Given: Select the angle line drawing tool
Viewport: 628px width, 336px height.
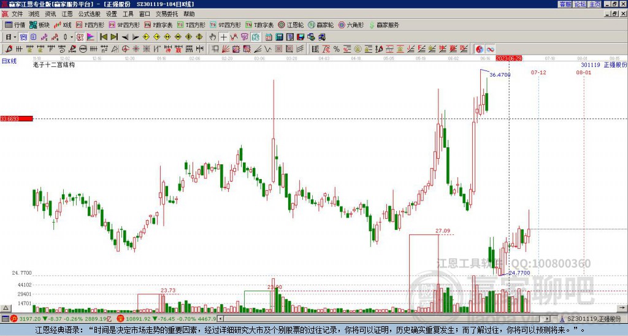Looking at the screenshot, I should 258,49.
